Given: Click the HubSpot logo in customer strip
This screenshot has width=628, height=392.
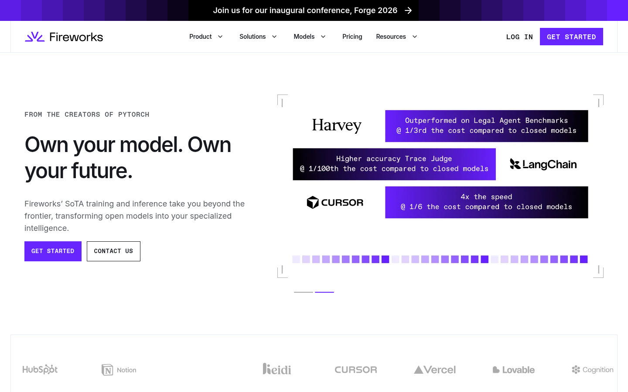Looking at the screenshot, I should click(x=40, y=369).
